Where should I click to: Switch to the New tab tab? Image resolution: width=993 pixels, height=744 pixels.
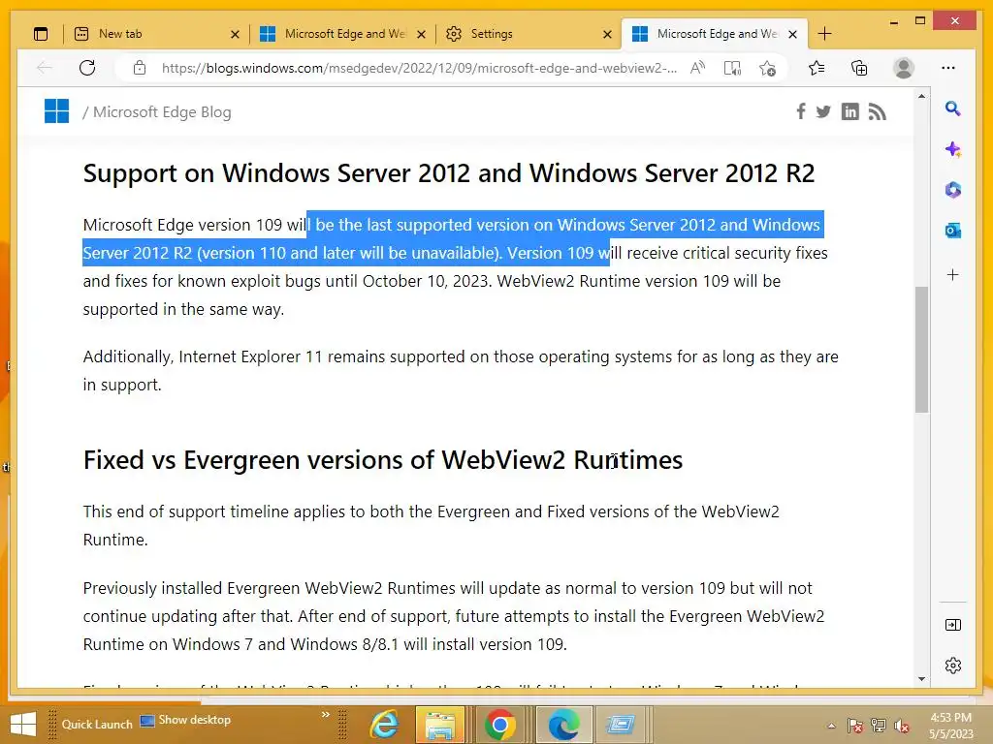point(157,34)
